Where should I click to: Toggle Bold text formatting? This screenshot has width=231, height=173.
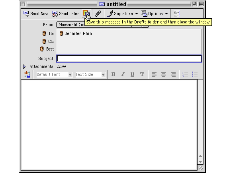[113, 74]
